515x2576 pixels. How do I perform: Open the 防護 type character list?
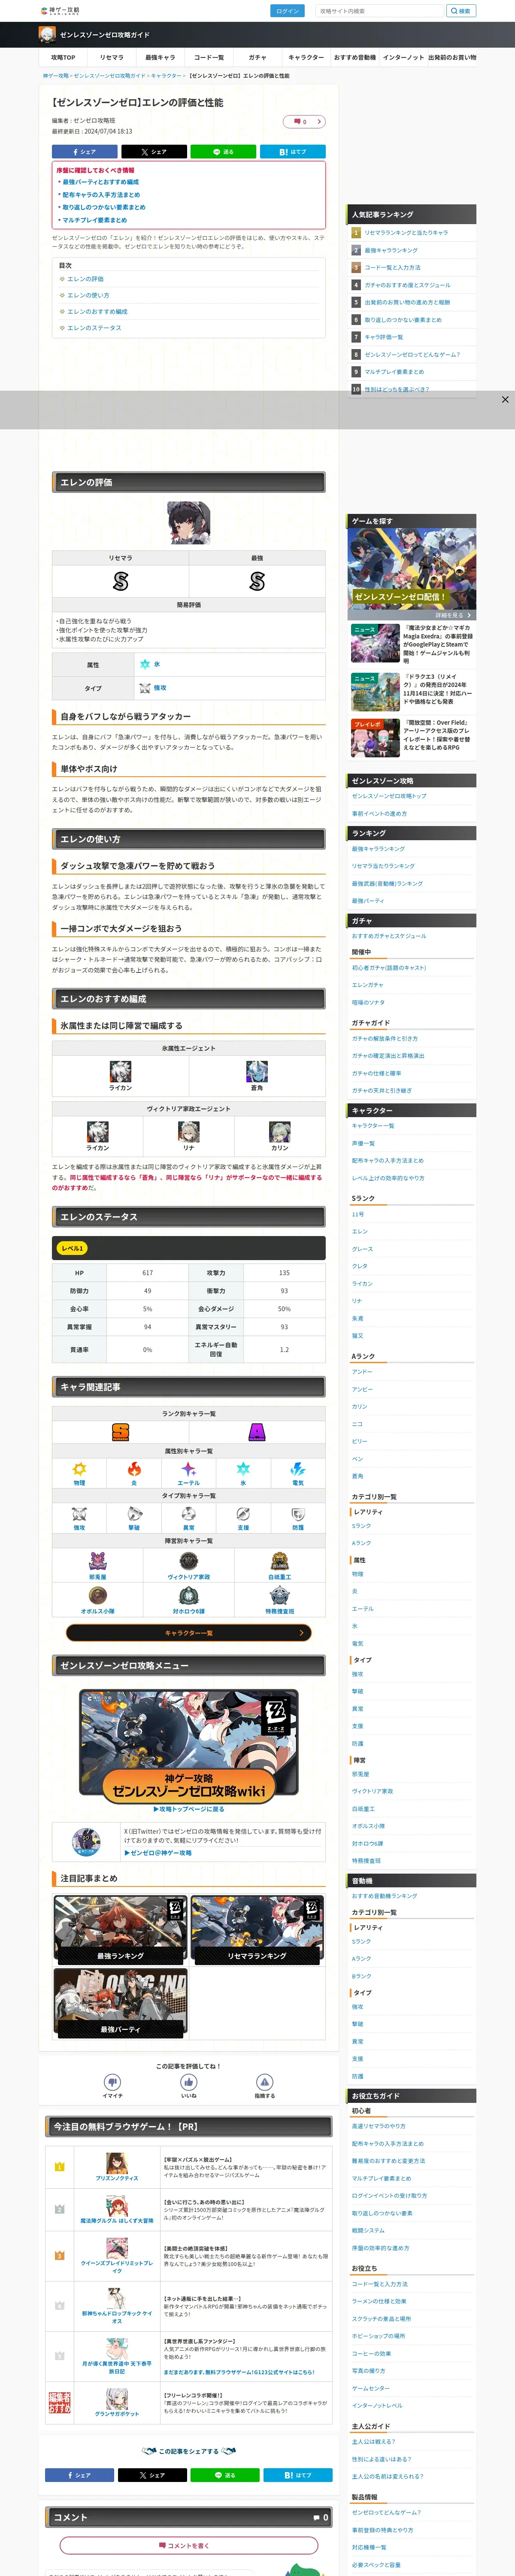tap(297, 1518)
